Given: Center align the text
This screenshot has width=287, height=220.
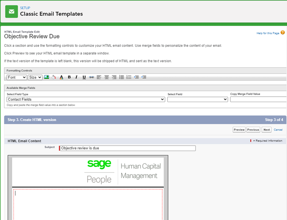Looking at the screenshot, I should pos(106,77).
